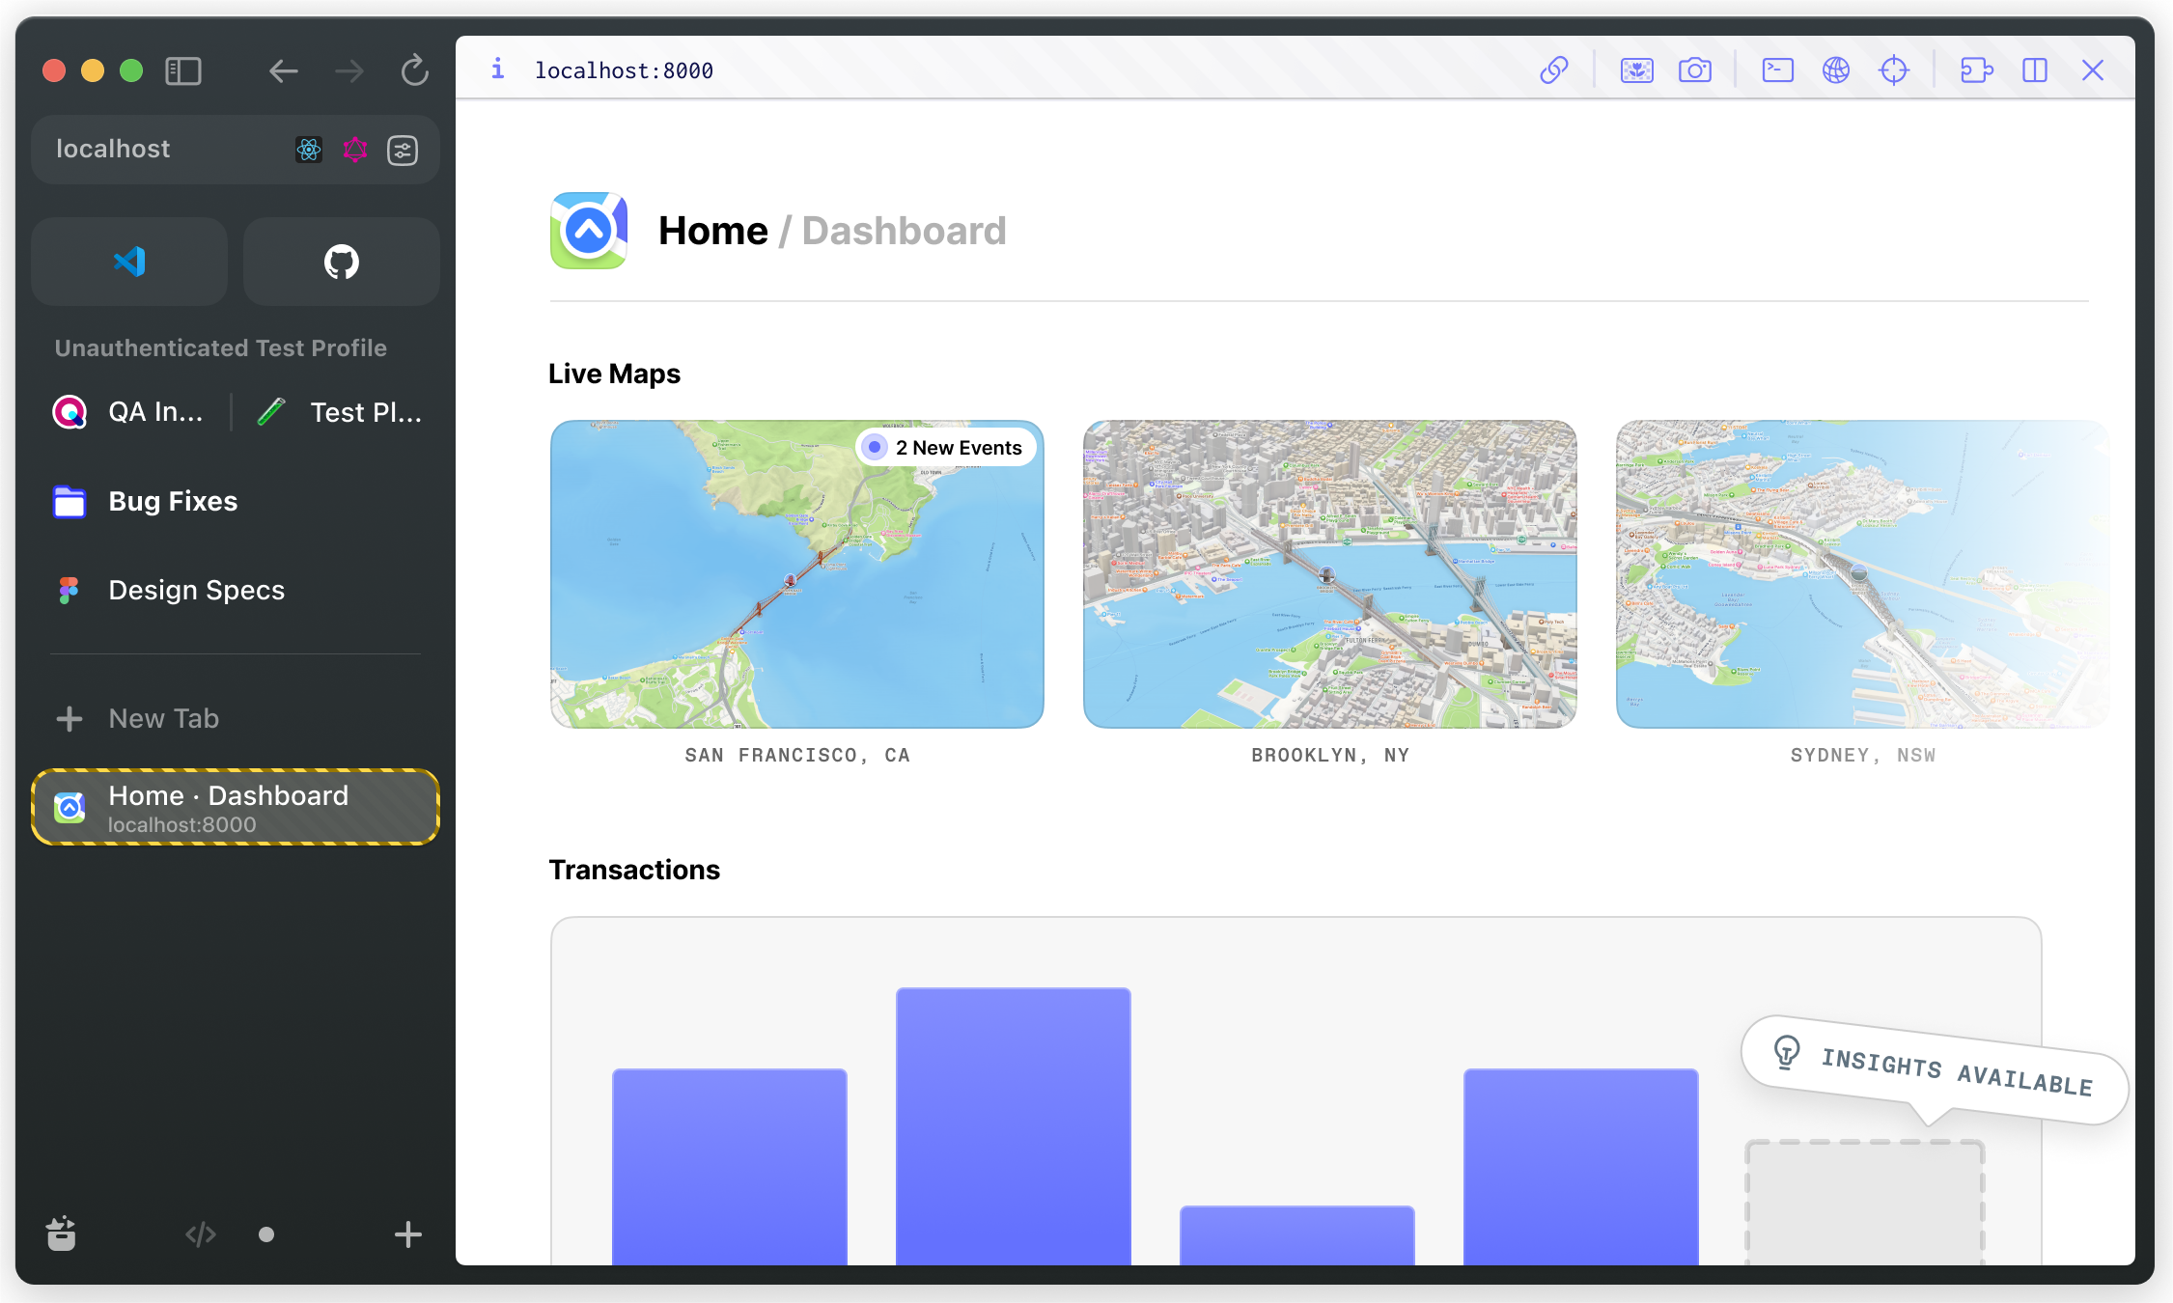Close the page with the X icon
The height and width of the screenshot is (1303, 2173).
coord(2093,70)
